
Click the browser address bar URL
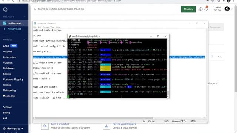[71, 1]
